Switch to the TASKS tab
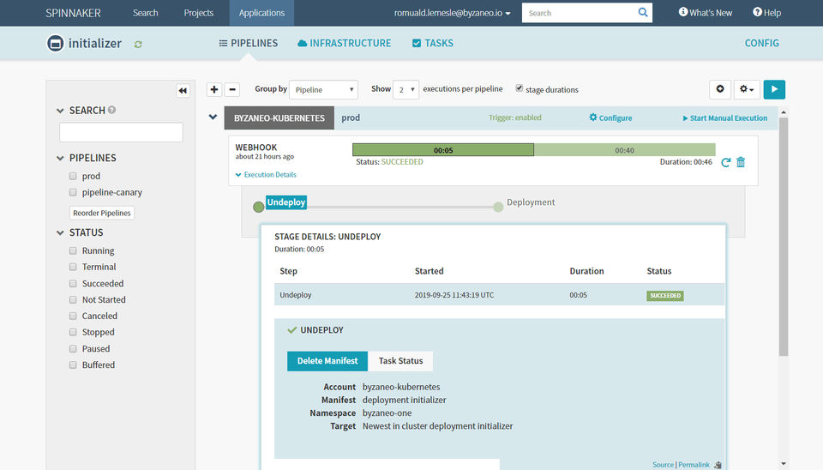This screenshot has height=470, width=823. pyautogui.click(x=432, y=43)
